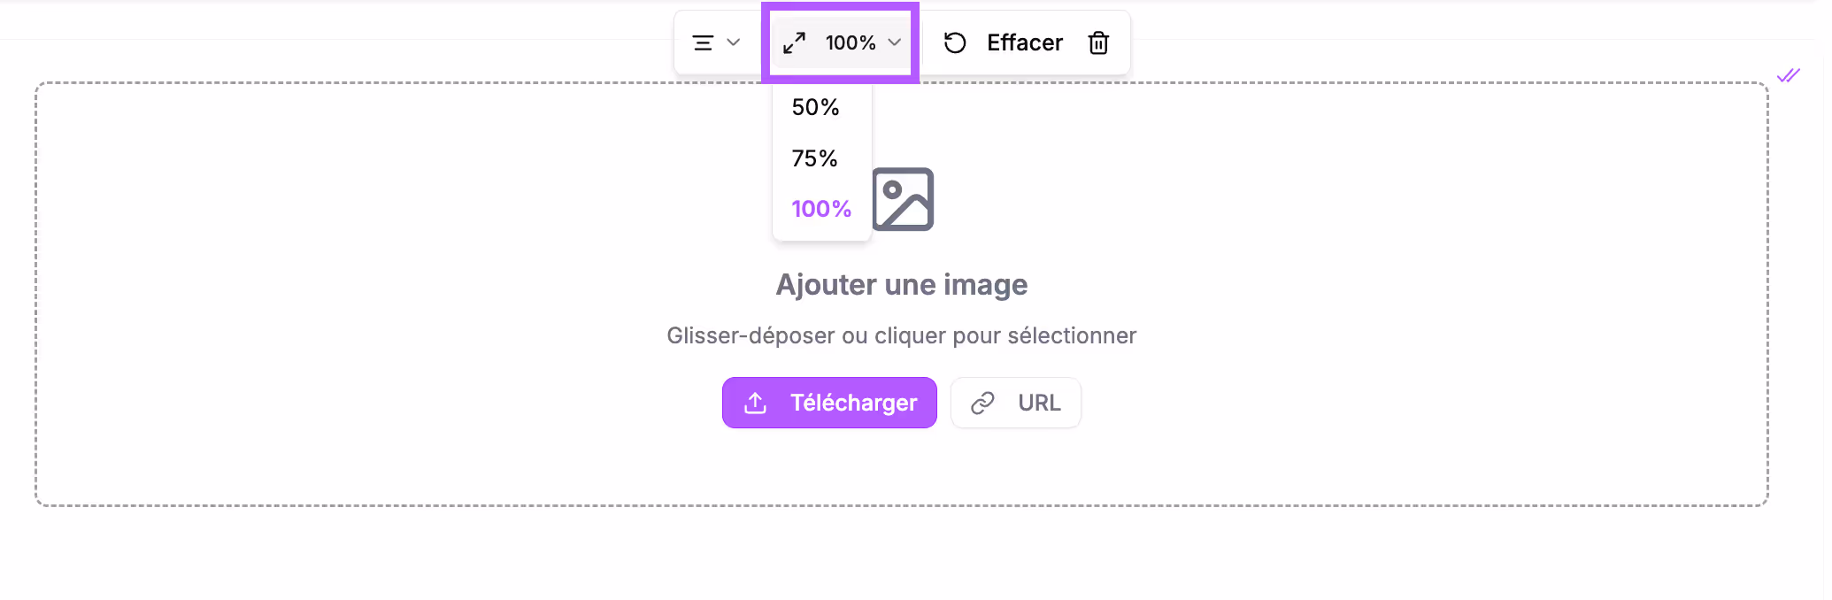Click the Glisser-déposer instruction text
The height and width of the screenshot is (600, 1832).
coord(901,335)
